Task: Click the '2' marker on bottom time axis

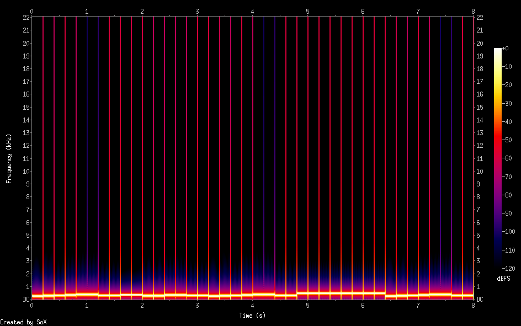Action: [x=142, y=306]
